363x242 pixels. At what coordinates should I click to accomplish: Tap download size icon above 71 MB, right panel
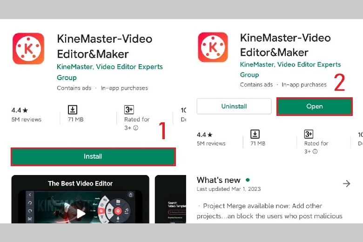click(x=255, y=134)
